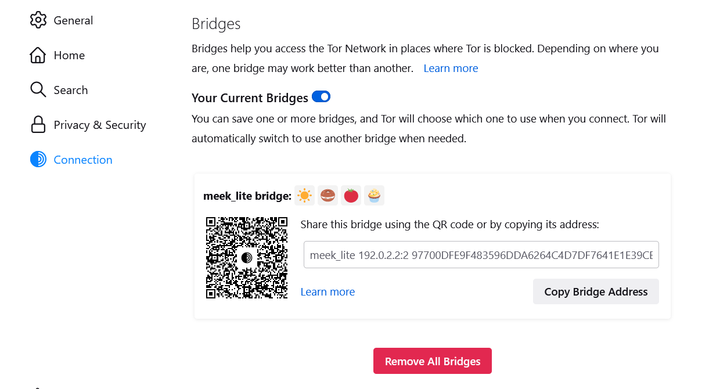
Task: Select the Connection category label
Action: click(82, 160)
